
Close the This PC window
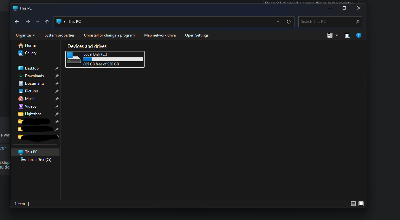click(x=359, y=8)
